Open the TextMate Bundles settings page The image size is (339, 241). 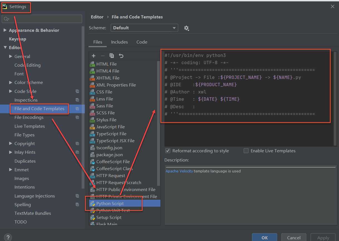33,213
